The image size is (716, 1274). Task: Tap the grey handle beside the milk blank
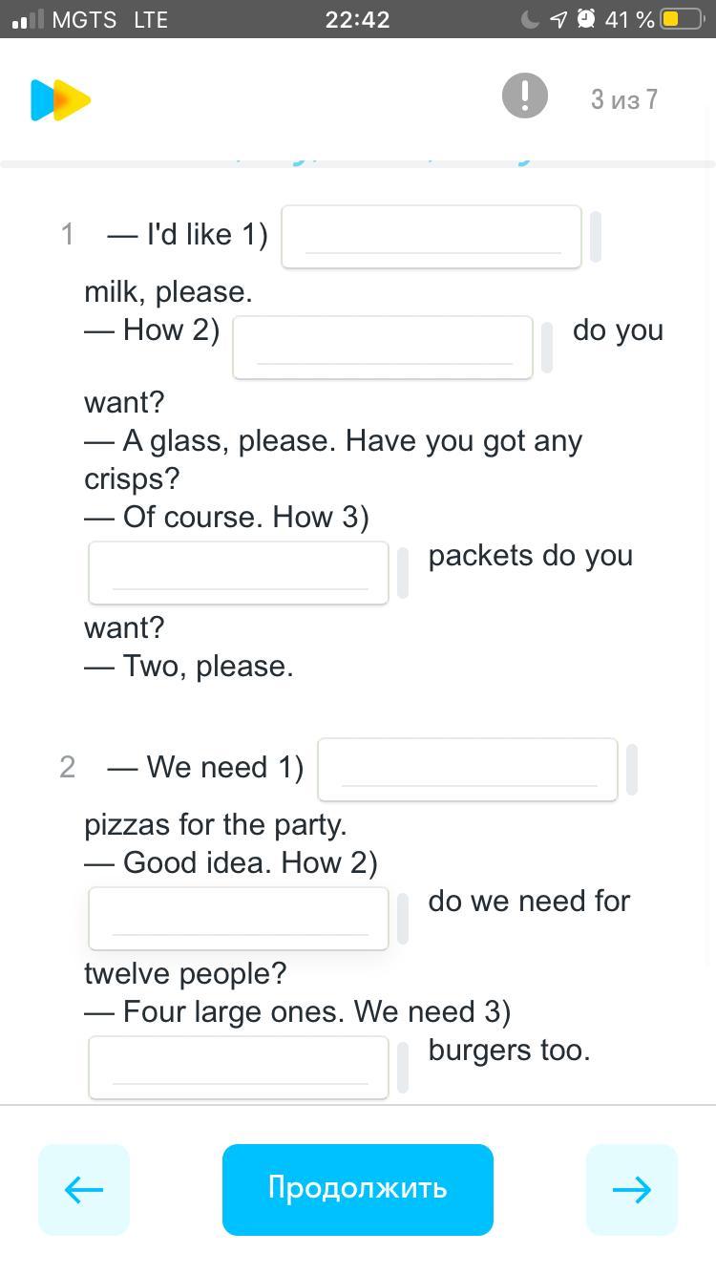pos(596,237)
